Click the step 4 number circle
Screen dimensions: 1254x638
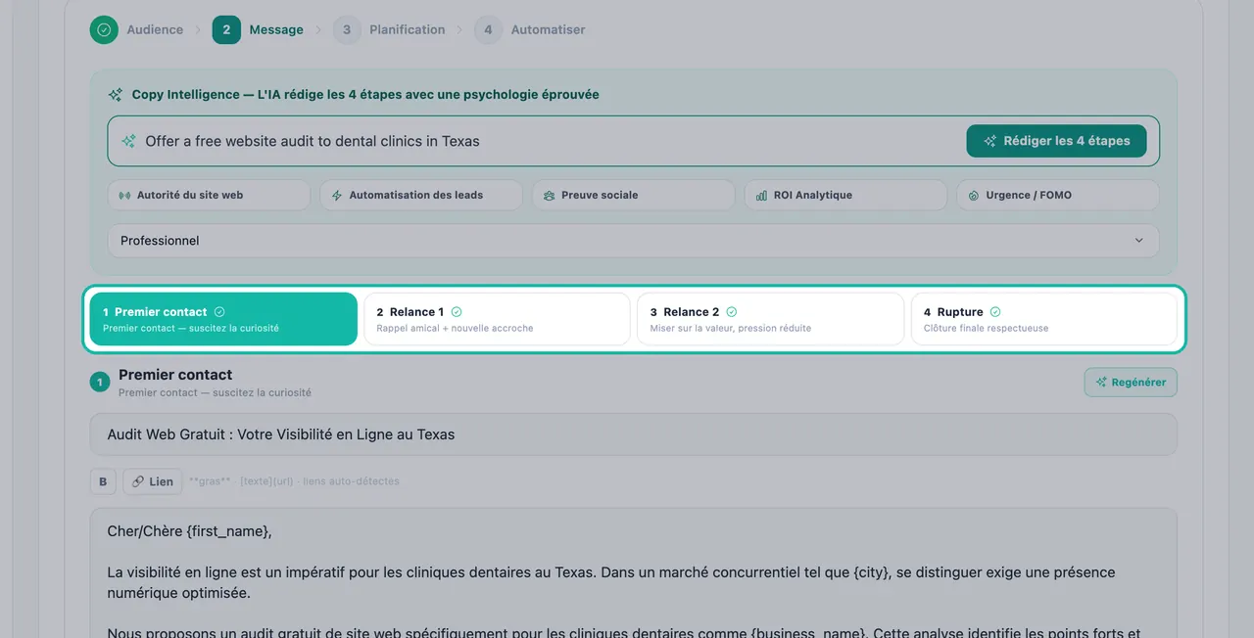click(x=487, y=29)
